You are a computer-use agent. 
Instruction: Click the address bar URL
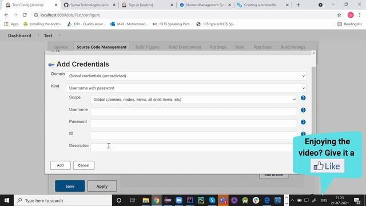coord(70,15)
